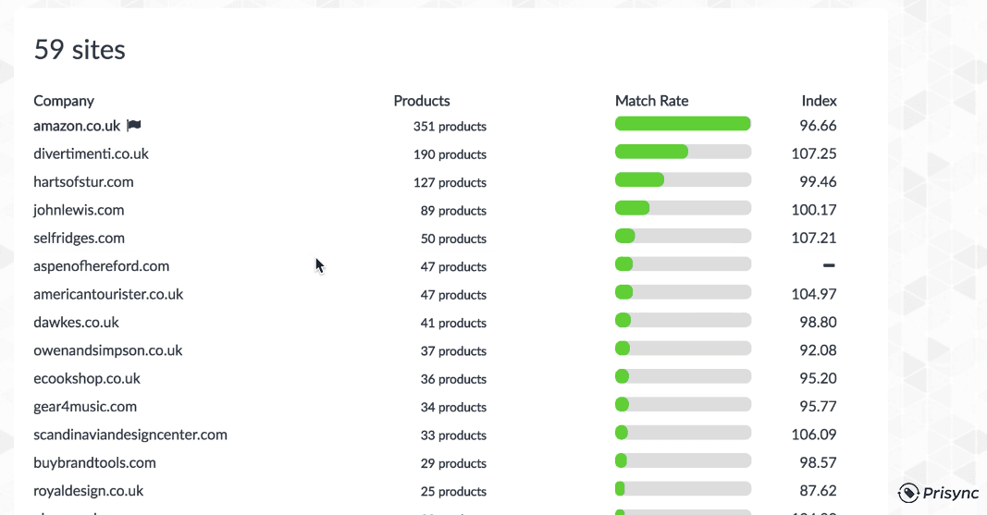Click the 351 products count for amazon
The image size is (987, 515).
point(450,127)
